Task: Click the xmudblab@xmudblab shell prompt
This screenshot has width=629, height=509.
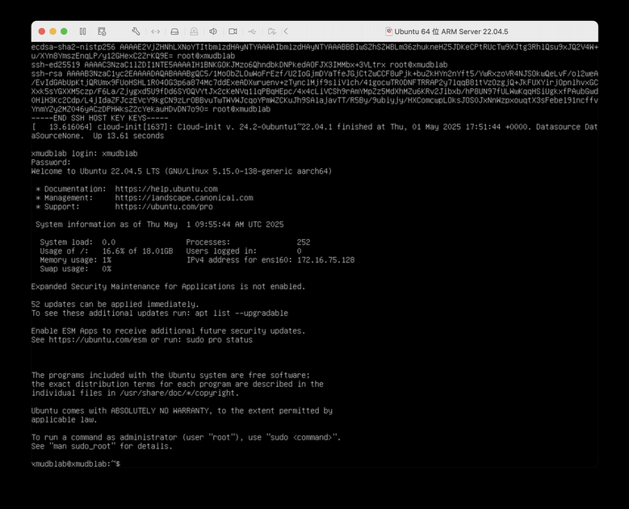Action: click(x=76, y=464)
